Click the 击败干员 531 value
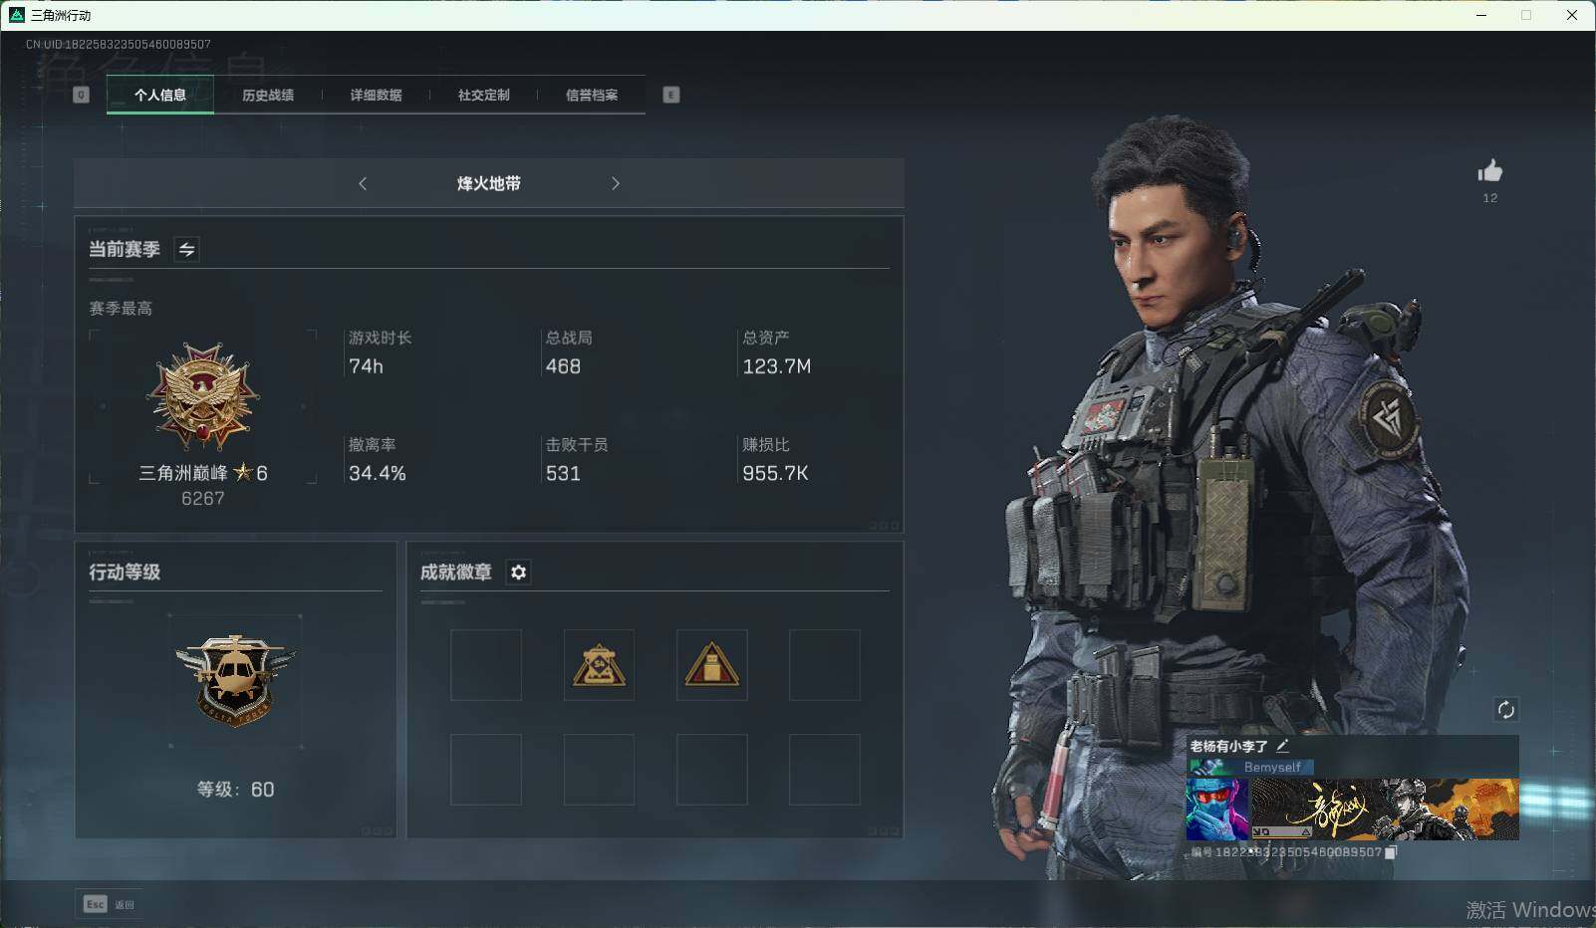 [563, 473]
